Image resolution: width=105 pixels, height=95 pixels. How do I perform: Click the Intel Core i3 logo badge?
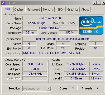click(x=91, y=25)
